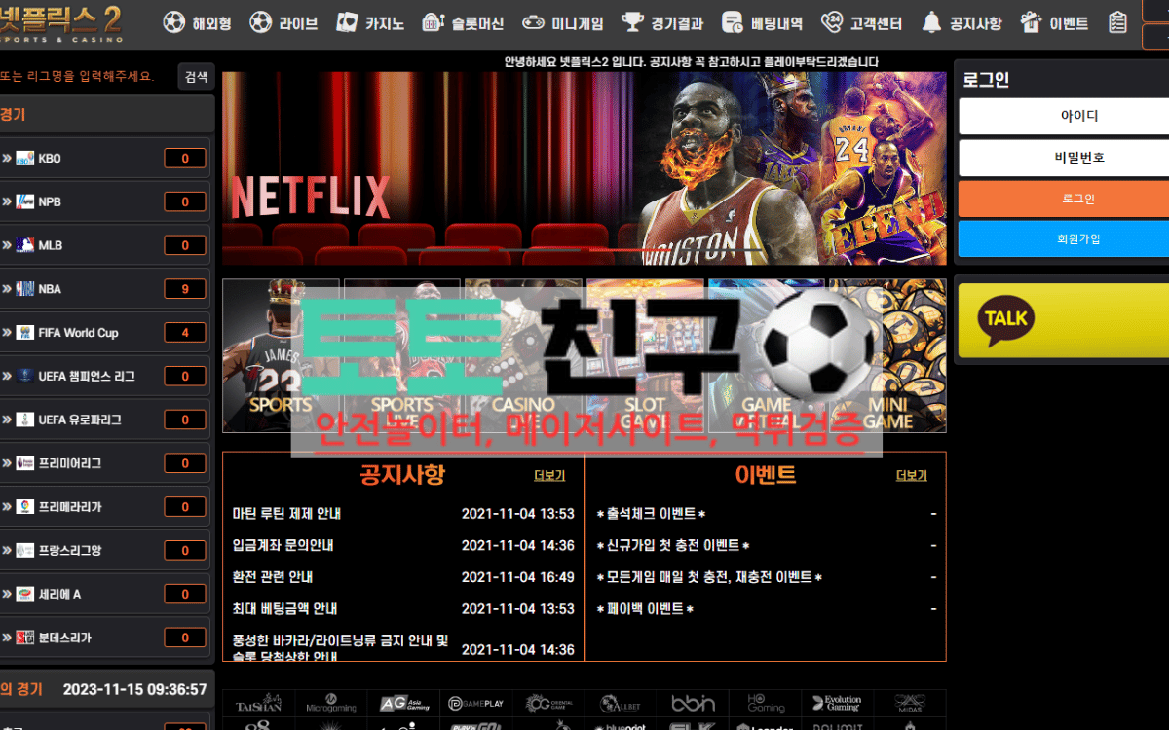The width and height of the screenshot is (1169, 730).
Task: Open 해외형 via its soccer ball icon
Action: coord(173,22)
